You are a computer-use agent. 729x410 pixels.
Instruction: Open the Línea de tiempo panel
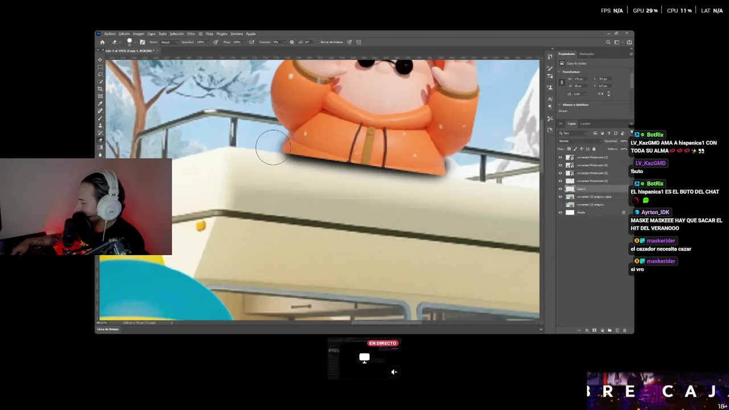[x=108, y=329]
